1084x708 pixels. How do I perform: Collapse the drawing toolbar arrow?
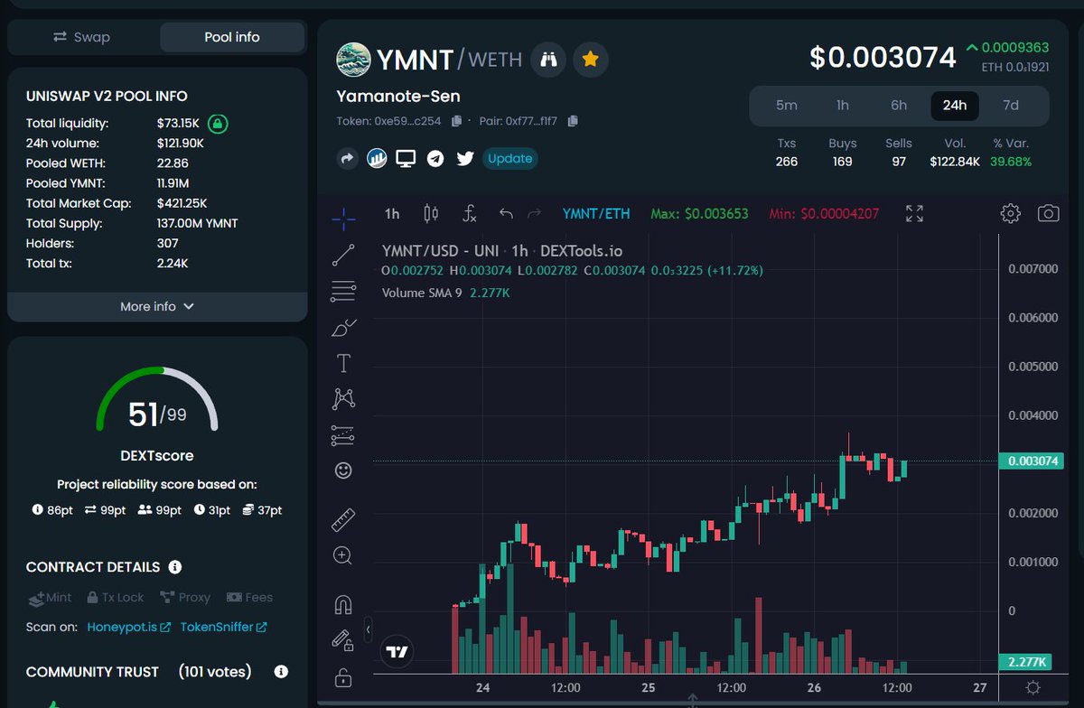point(368,629)
